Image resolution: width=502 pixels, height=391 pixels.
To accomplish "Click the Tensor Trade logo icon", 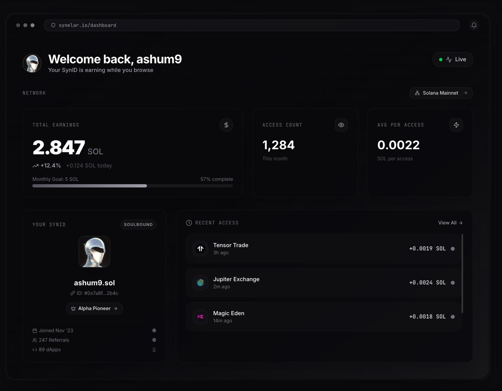I will [200, 249].
